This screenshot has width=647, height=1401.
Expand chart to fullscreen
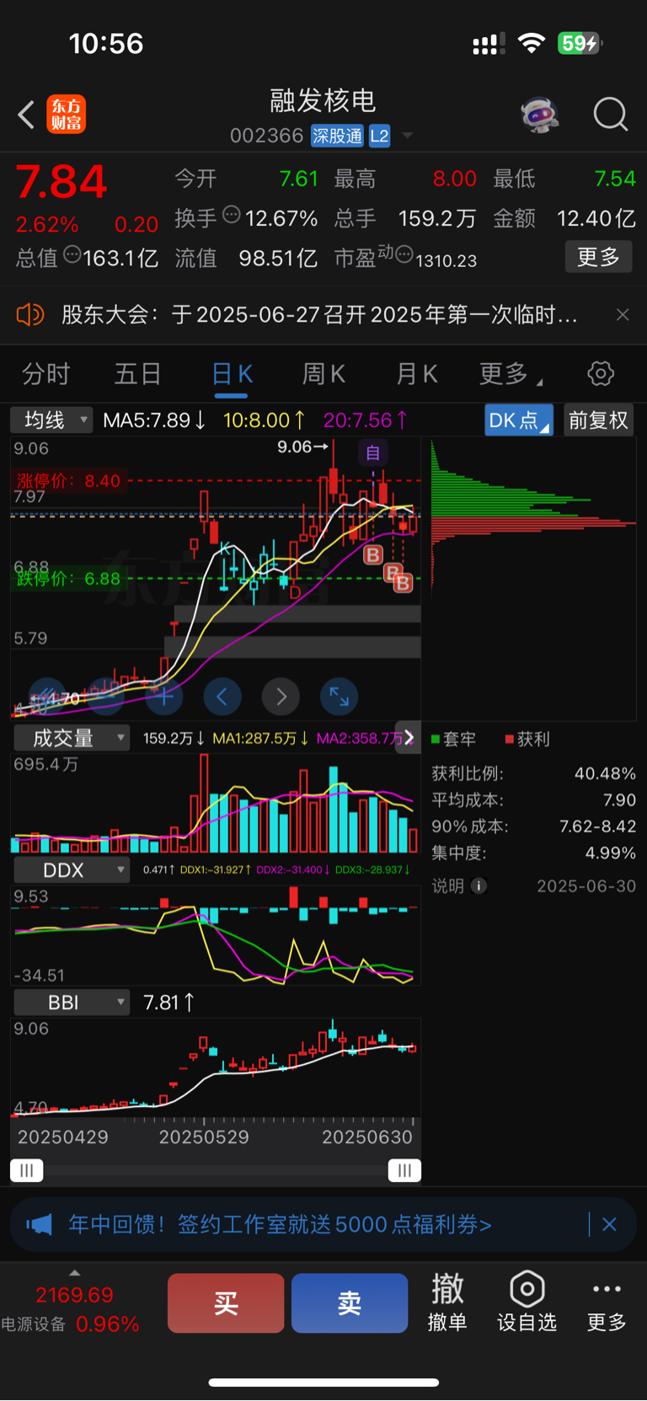pyautogui.click(x=339, y=697)
